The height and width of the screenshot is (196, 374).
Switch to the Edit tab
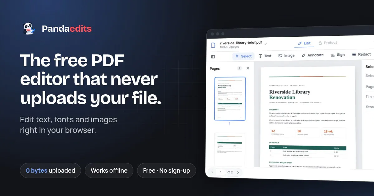point(304,43)
